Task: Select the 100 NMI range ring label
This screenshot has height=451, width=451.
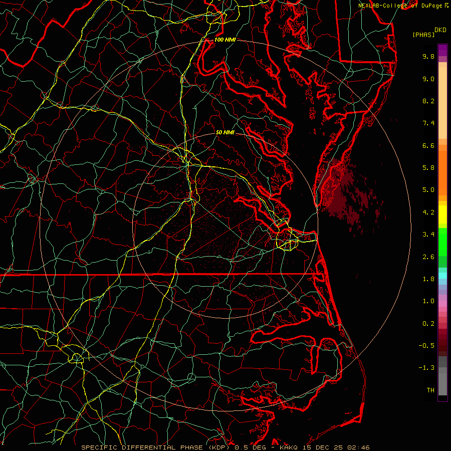Action: [225, 40]
